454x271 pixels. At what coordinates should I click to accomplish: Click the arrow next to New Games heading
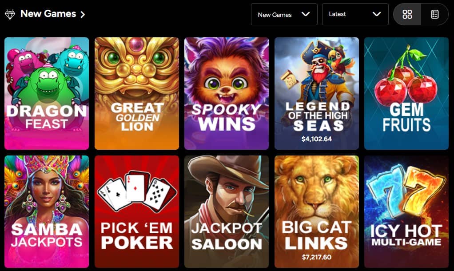pos(83,14)
